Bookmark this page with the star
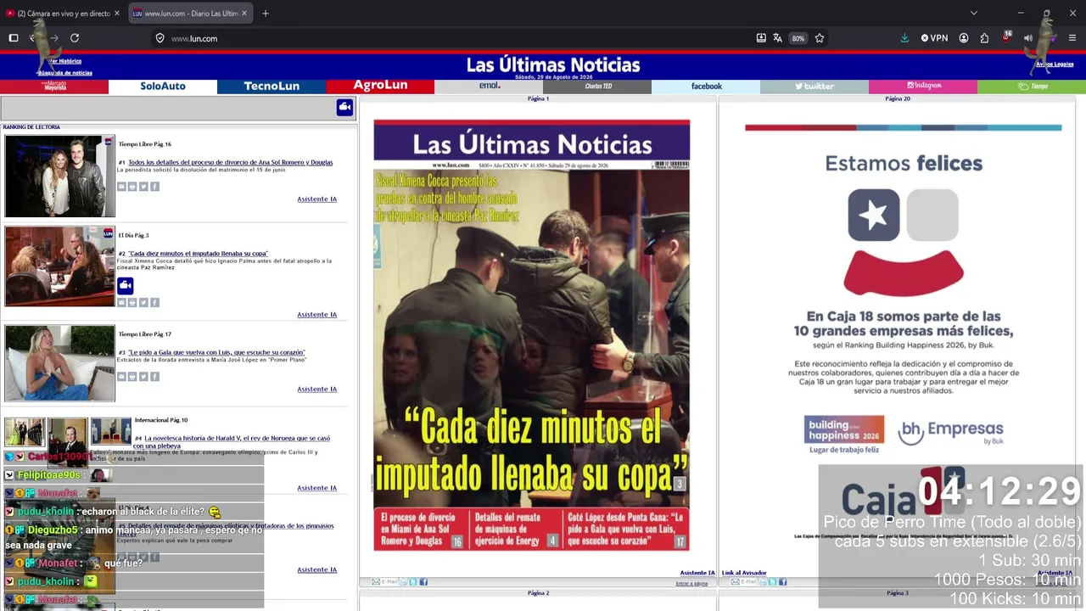Viewport: 1086px width, 611px height. [820, 38]
